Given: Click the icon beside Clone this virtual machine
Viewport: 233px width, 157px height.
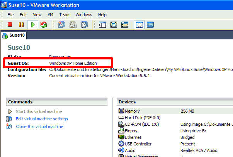Looking at the screenshot, I should [9, 126].
